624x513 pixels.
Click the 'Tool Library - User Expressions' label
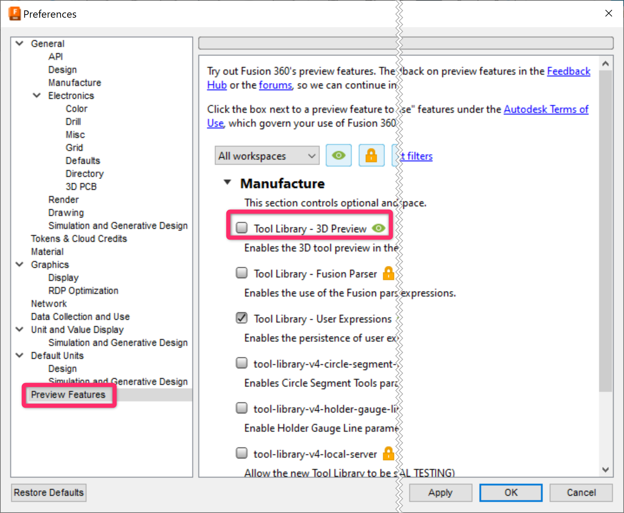point(323,319)
